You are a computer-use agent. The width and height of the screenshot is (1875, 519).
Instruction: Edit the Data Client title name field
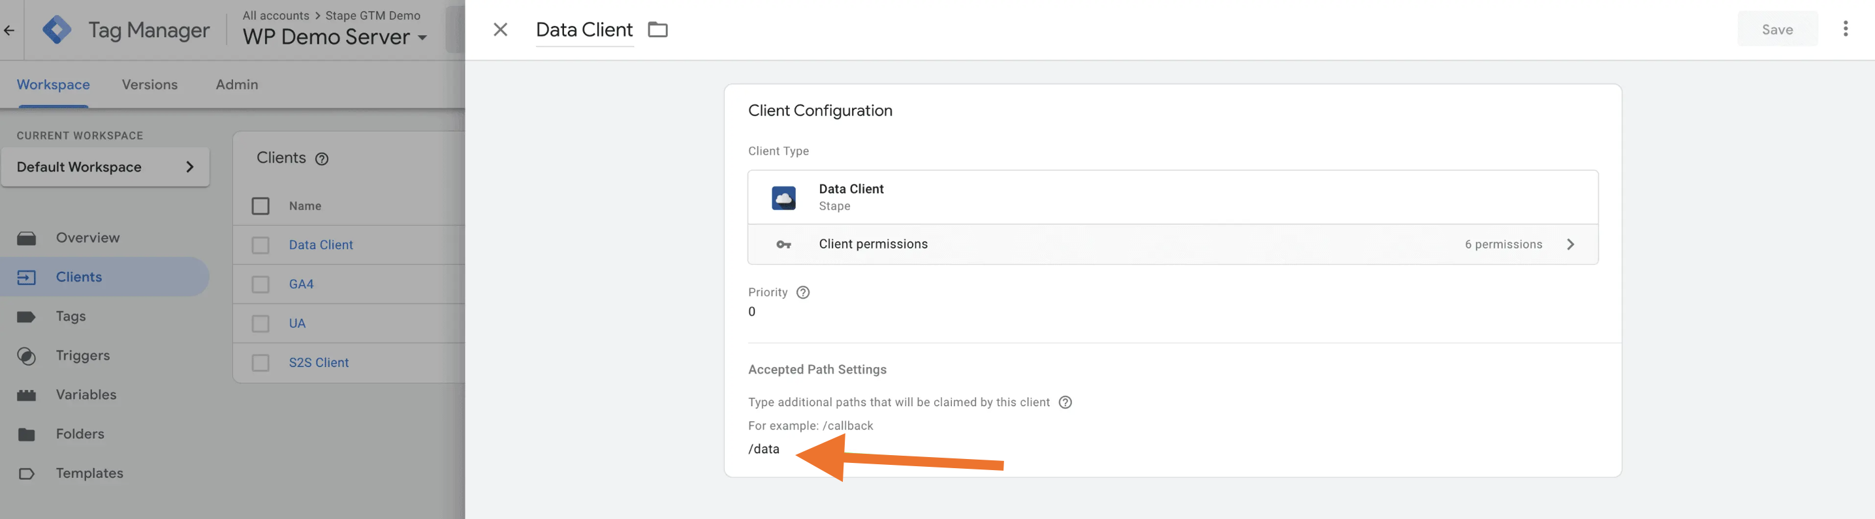584,30
